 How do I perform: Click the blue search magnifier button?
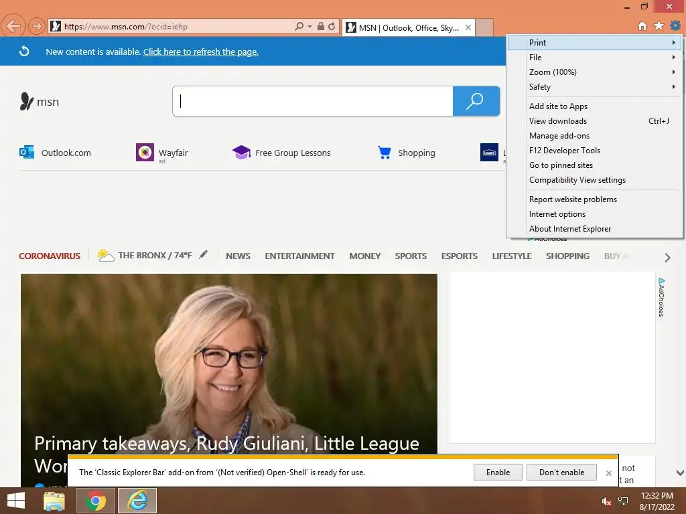click(x=476, y=101)
